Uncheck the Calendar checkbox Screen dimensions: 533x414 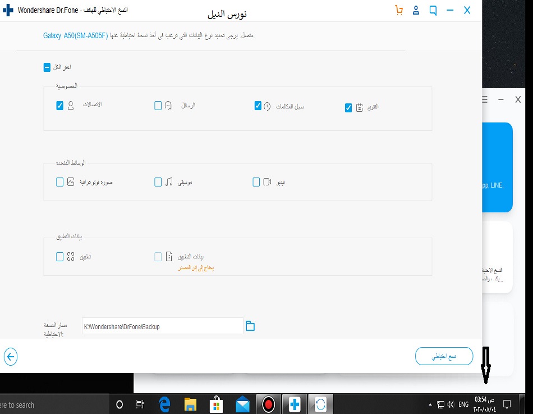(348, 108)
